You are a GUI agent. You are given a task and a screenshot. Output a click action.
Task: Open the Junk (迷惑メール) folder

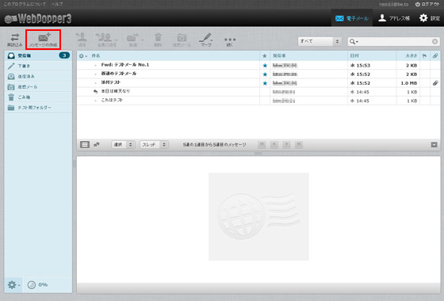(x=38, y=87)
